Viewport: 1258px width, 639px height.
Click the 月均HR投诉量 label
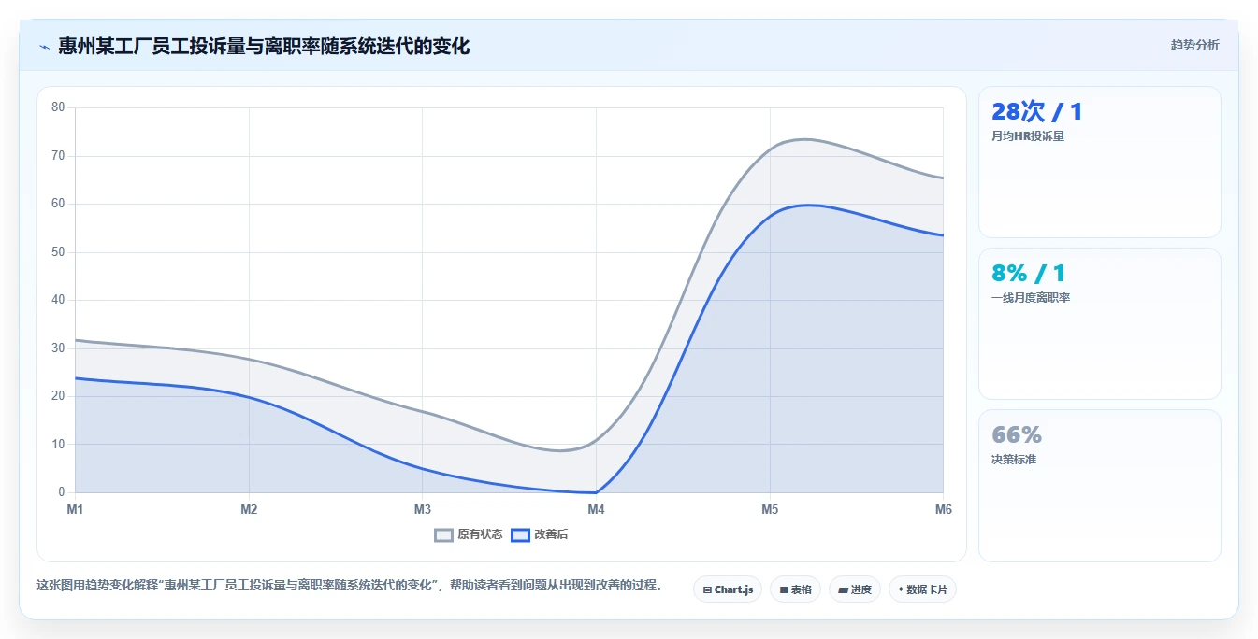1028,136
